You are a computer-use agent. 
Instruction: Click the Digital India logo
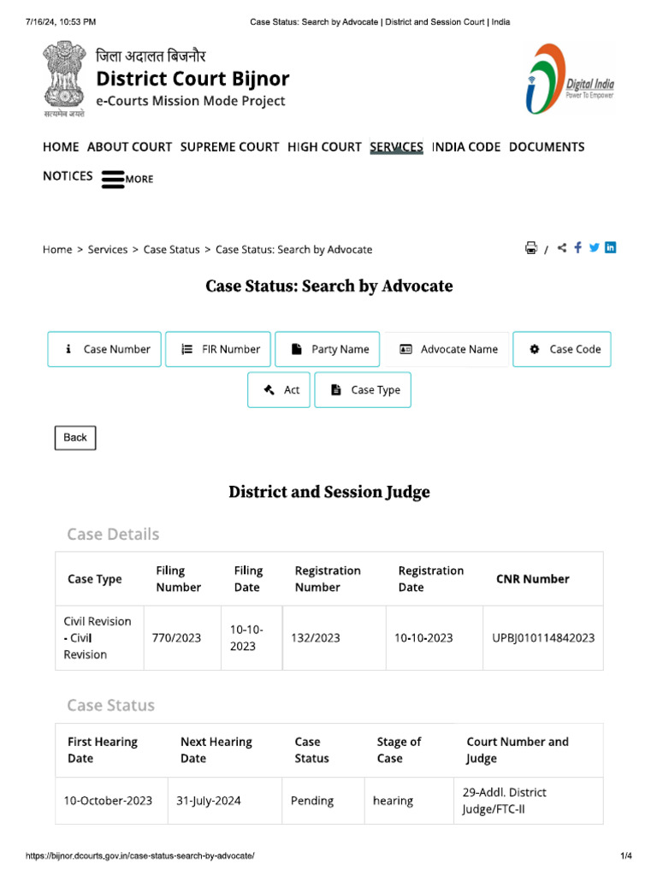(x=571, y=80)
